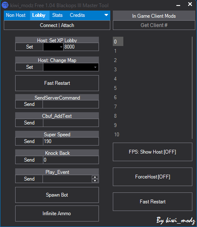197x227 pixels.
Task: Toggle FPS: Show Host [OFF]
Action: tap(152, 152)
